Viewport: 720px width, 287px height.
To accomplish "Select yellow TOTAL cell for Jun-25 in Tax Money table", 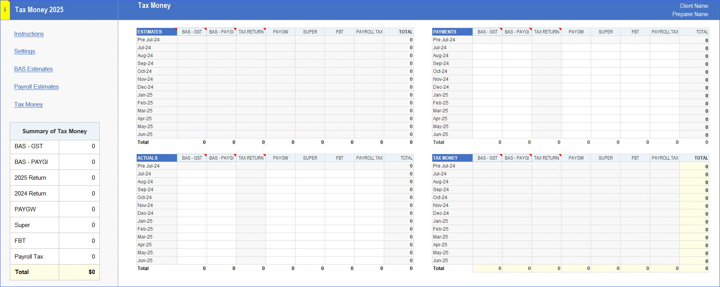I will [694, 261].
